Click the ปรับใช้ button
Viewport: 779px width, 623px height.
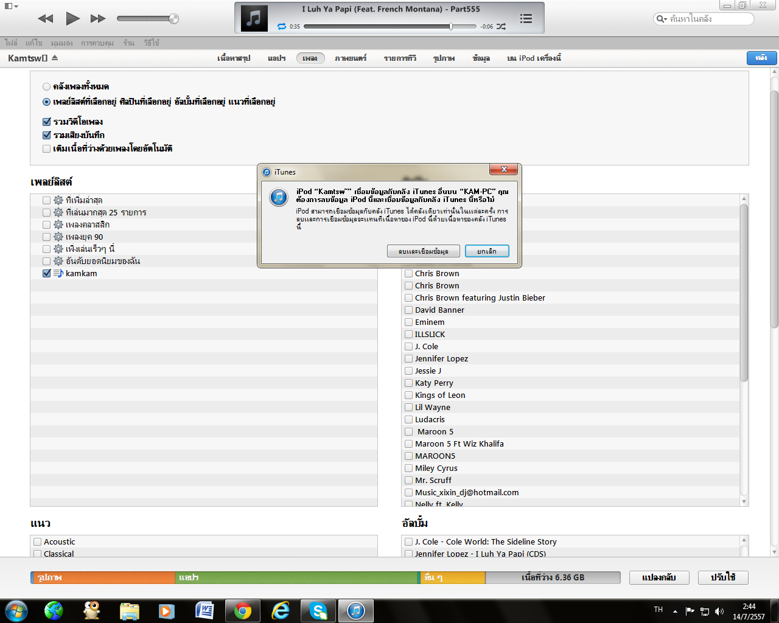coord(723,577)
